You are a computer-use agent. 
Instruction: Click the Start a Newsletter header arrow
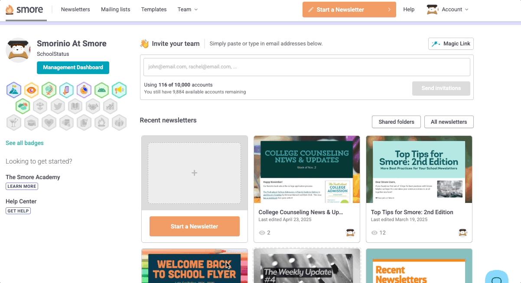389,10
